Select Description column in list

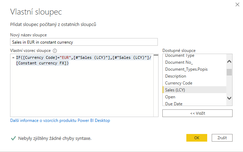pyautogui.click(x=194, y=76)
